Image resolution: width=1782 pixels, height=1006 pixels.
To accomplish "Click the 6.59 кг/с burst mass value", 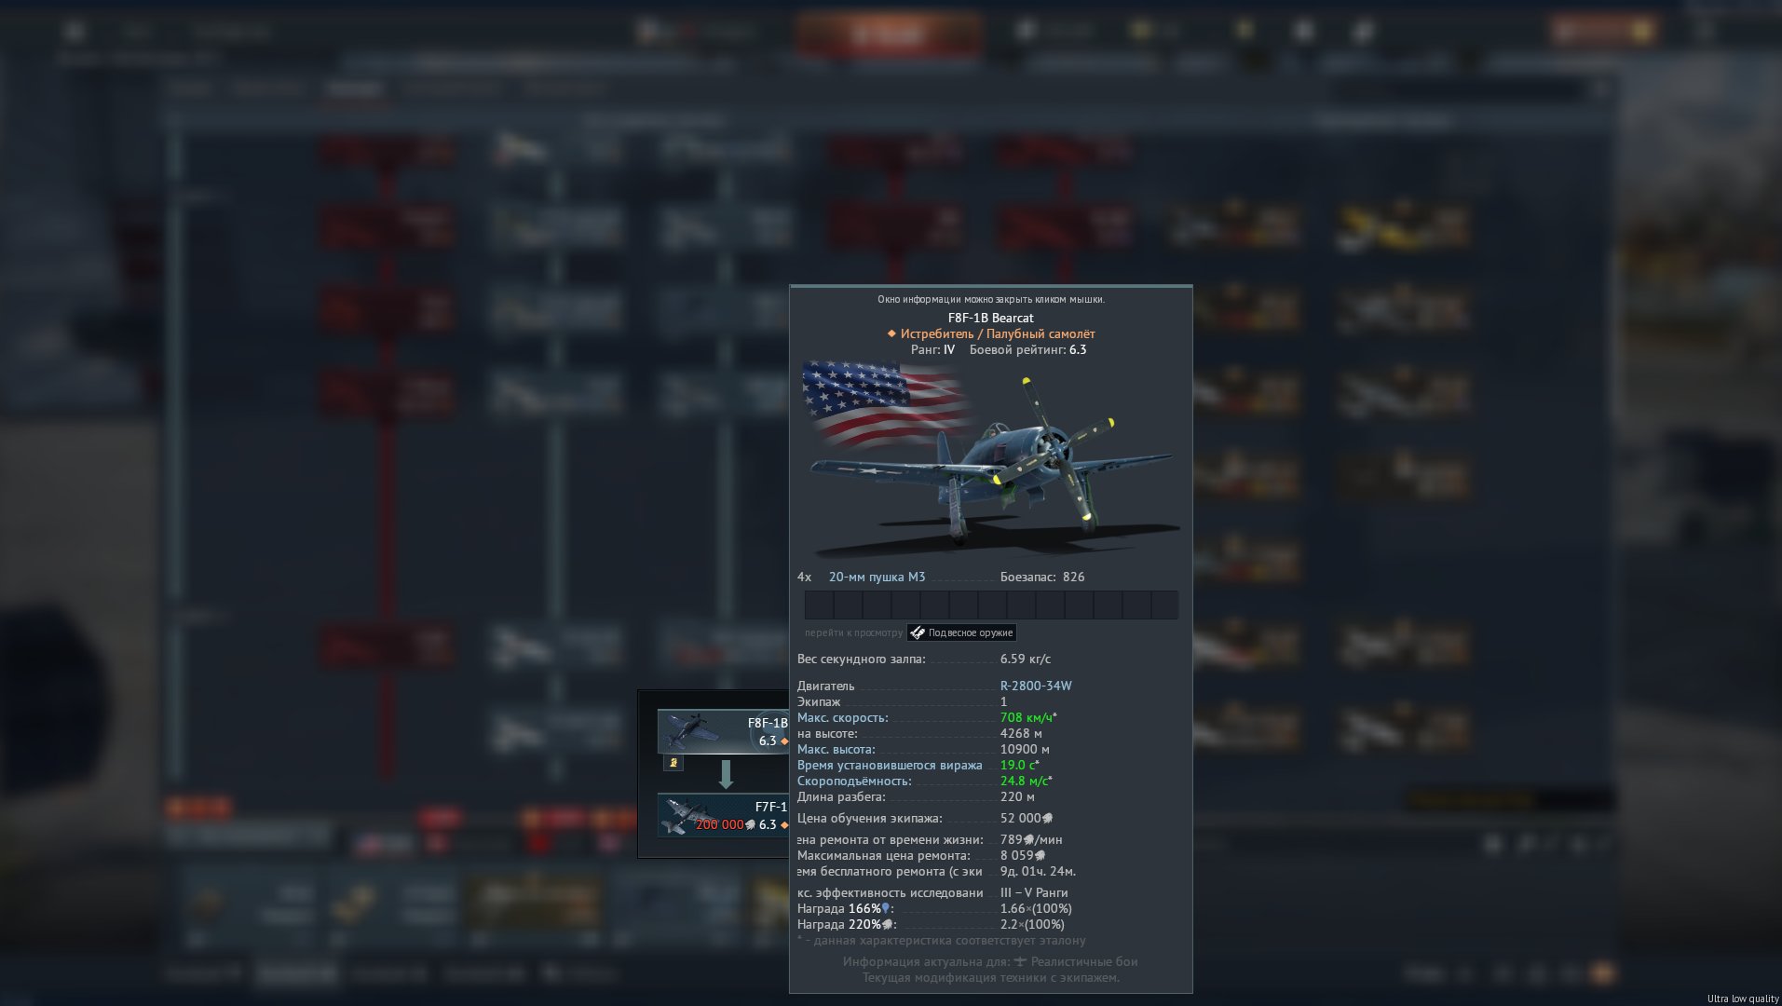I will coord(1025,659).
